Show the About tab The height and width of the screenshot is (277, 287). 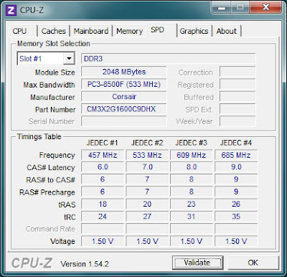point(227,31)
